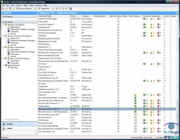This screenshot has width=180, height=140.
Task: Select the Google Earth application row
Action: [x=107, y=87]
